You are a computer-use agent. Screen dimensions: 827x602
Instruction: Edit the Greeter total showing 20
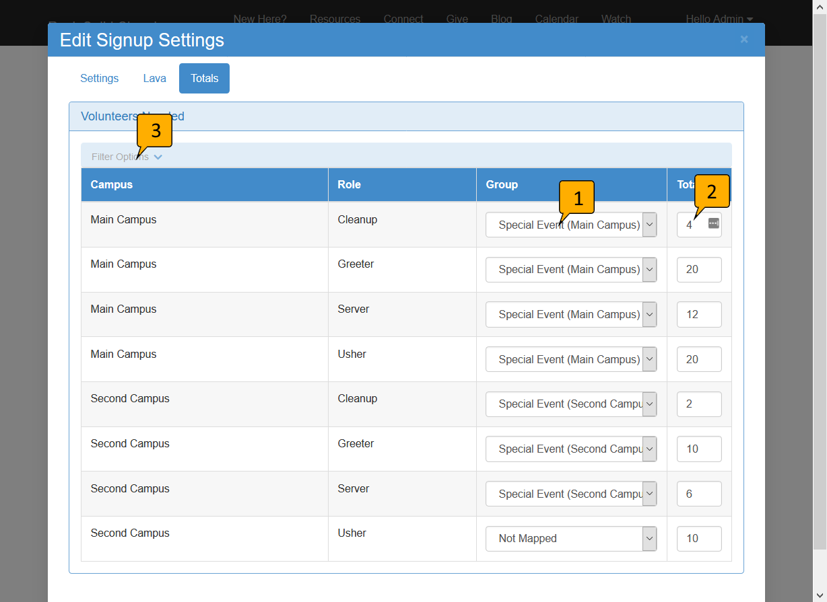click(x=698, y=269)
